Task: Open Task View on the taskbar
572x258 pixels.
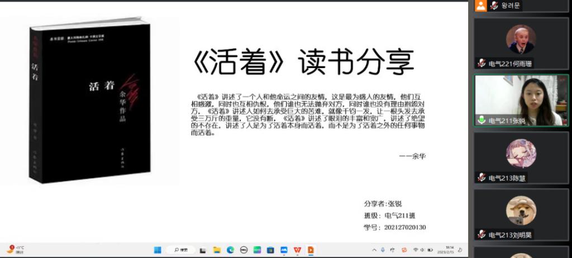Action: (203, 250)
